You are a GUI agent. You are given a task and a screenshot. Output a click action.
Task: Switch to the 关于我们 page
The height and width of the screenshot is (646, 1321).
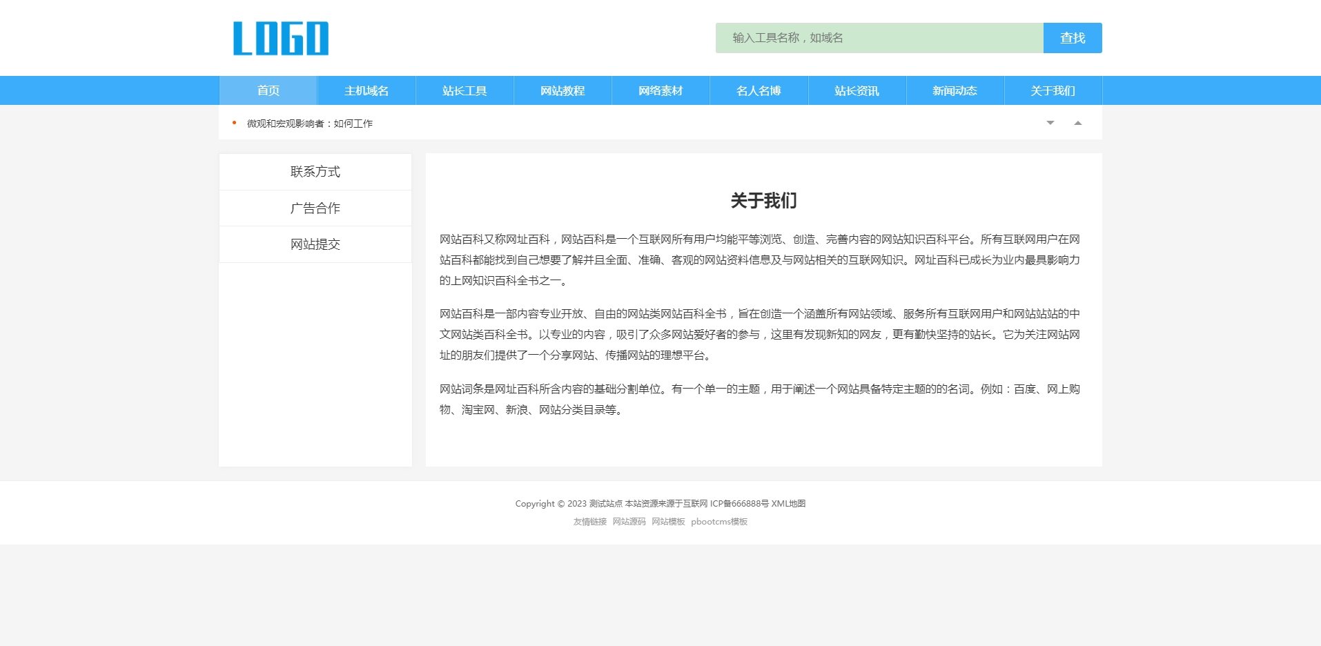(x=1052, y=90)
